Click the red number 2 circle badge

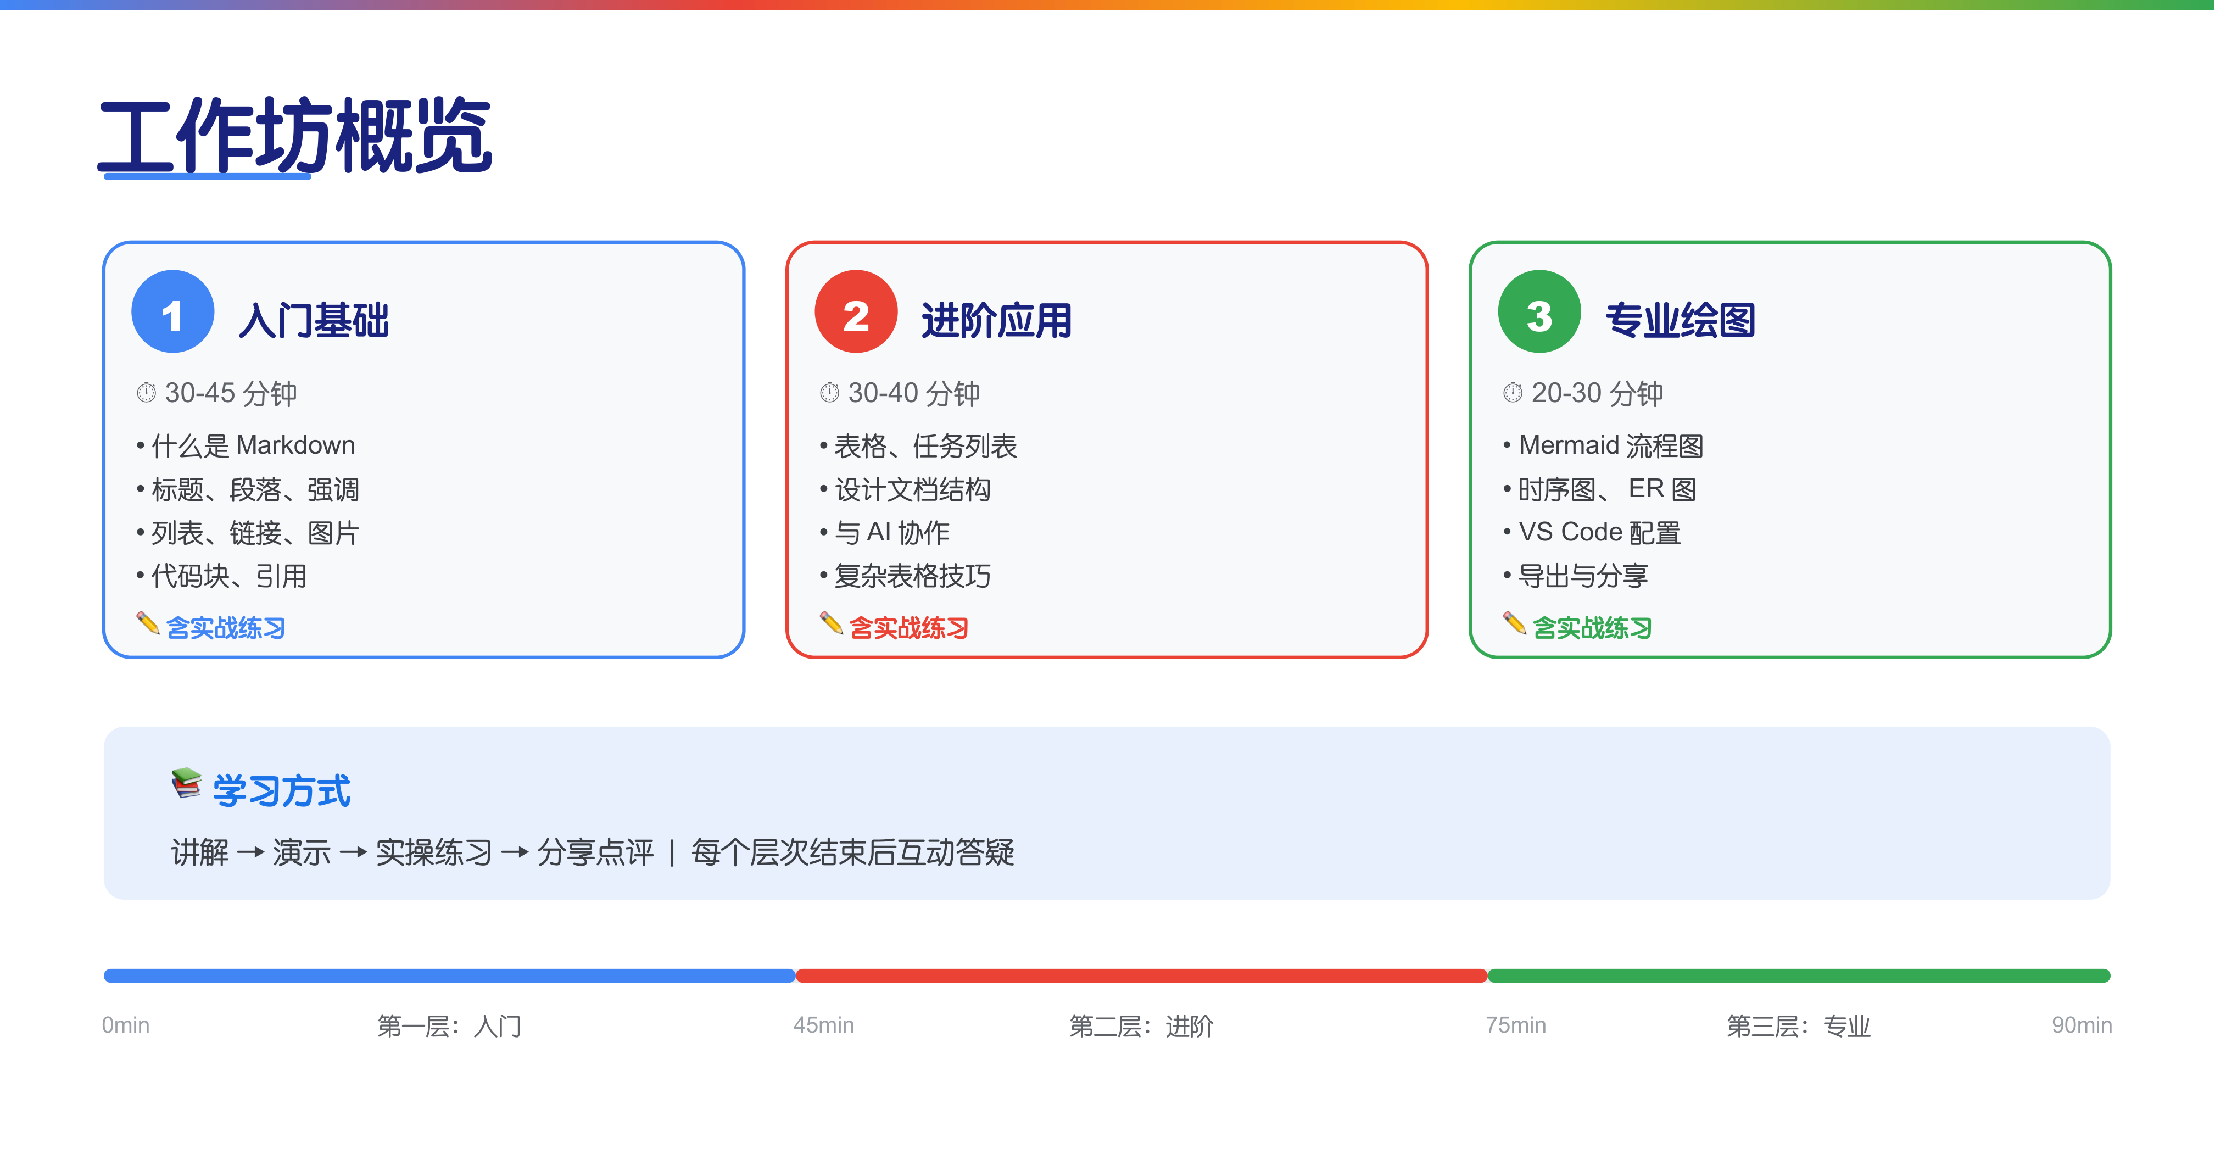coord(856,311)
